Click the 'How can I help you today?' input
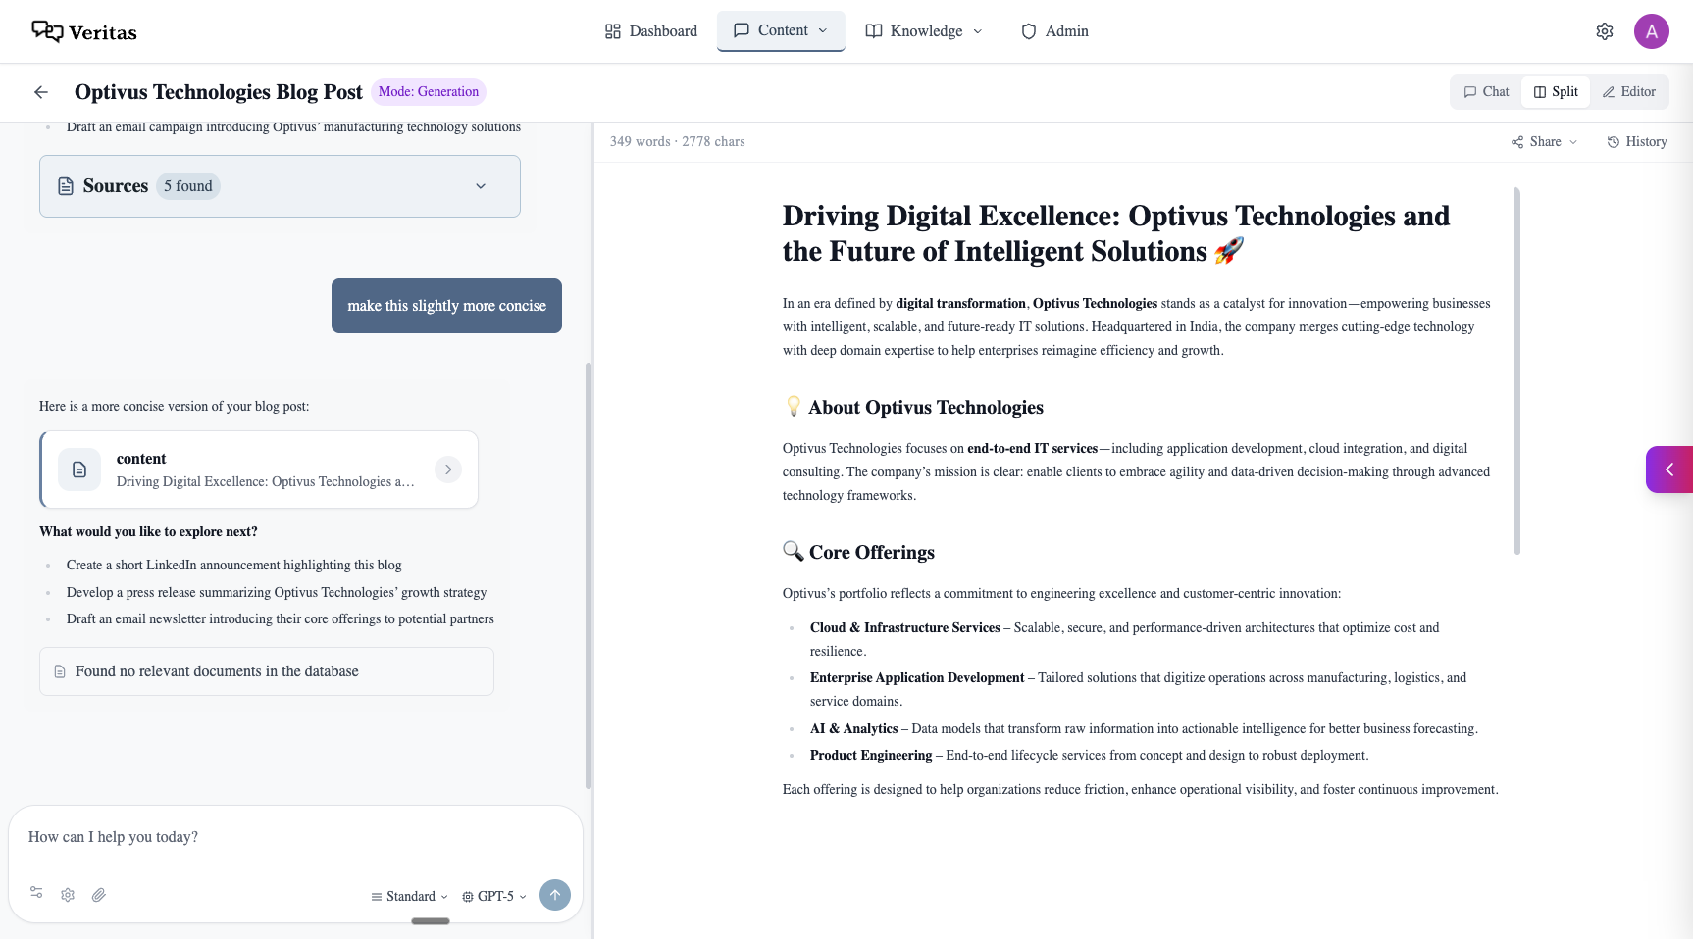The width and height of the screenshot is (1693, 939). (294, 837)
